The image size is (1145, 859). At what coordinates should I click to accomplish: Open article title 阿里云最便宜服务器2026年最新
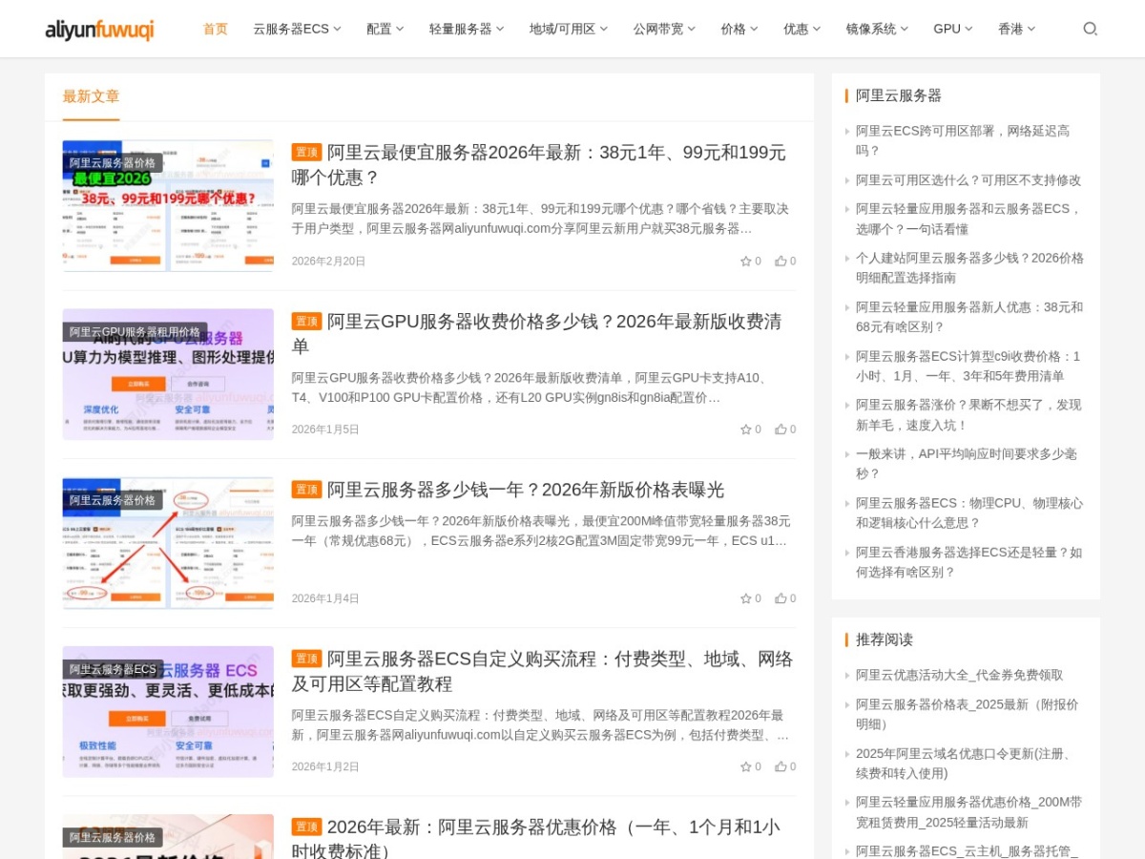click(539, 165)
